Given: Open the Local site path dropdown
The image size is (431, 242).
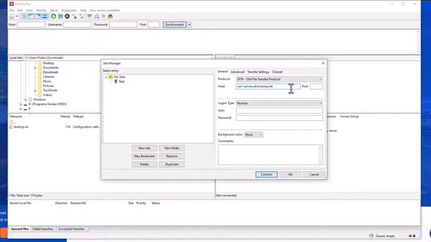Looking at the screenshot, I should [x=211, y=58].
